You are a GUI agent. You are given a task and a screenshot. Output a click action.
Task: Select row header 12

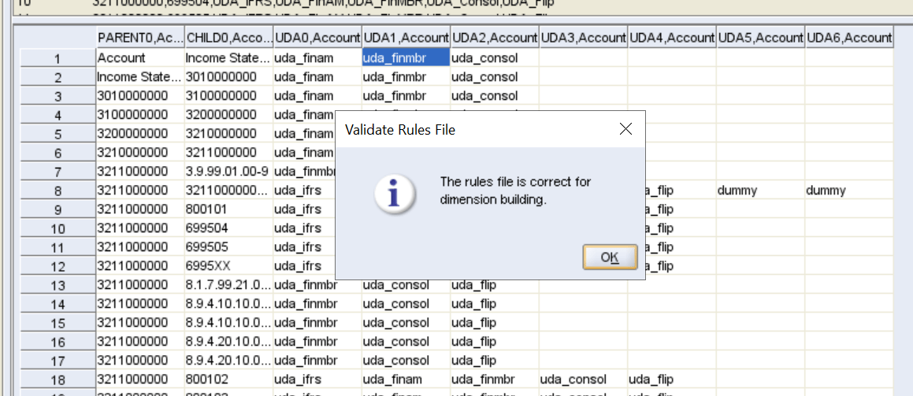[x=58, y=266]
